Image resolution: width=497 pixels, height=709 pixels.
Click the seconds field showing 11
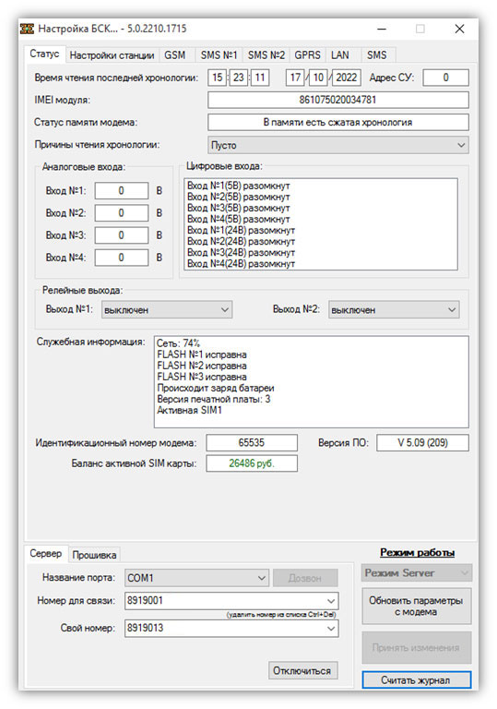tap(260, 78)
